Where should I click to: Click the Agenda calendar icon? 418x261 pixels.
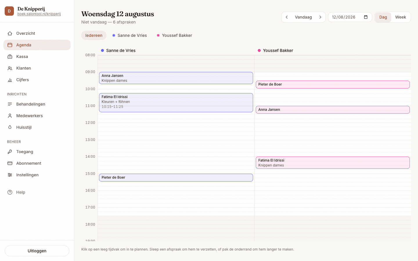10,45
